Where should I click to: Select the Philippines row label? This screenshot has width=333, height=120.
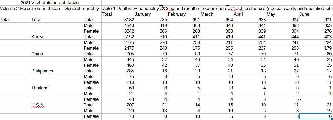(x=57, y=71)
